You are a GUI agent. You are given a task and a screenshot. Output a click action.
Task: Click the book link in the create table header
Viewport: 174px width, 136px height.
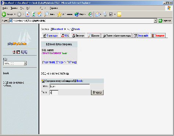coord(80,81)
